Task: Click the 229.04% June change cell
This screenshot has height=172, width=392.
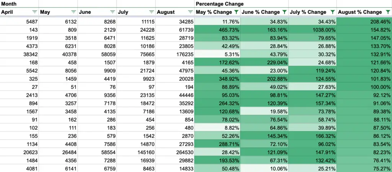Action: 264,63
